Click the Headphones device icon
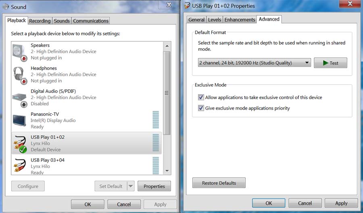The height and width of the screenshot is (213, 363). 19,75
